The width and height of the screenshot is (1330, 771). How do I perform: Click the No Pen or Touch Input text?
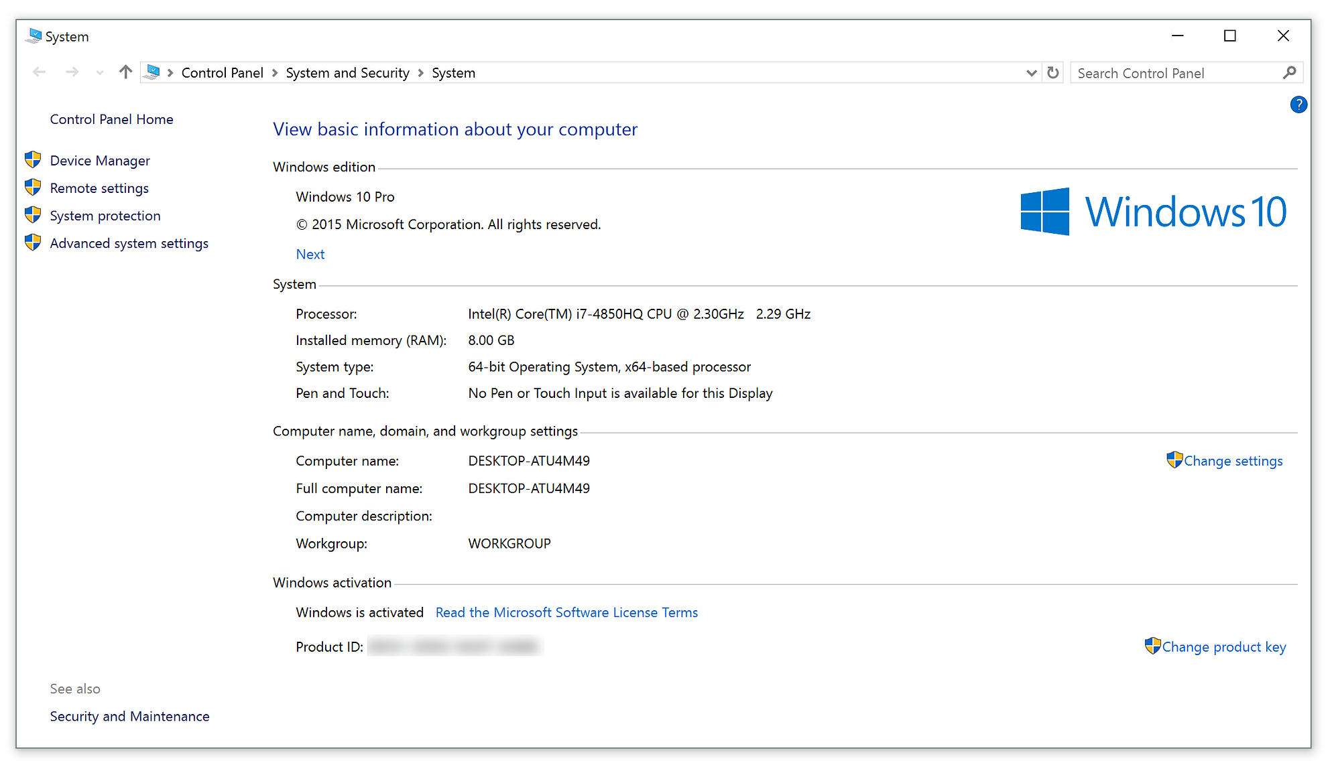coord(620,393)
